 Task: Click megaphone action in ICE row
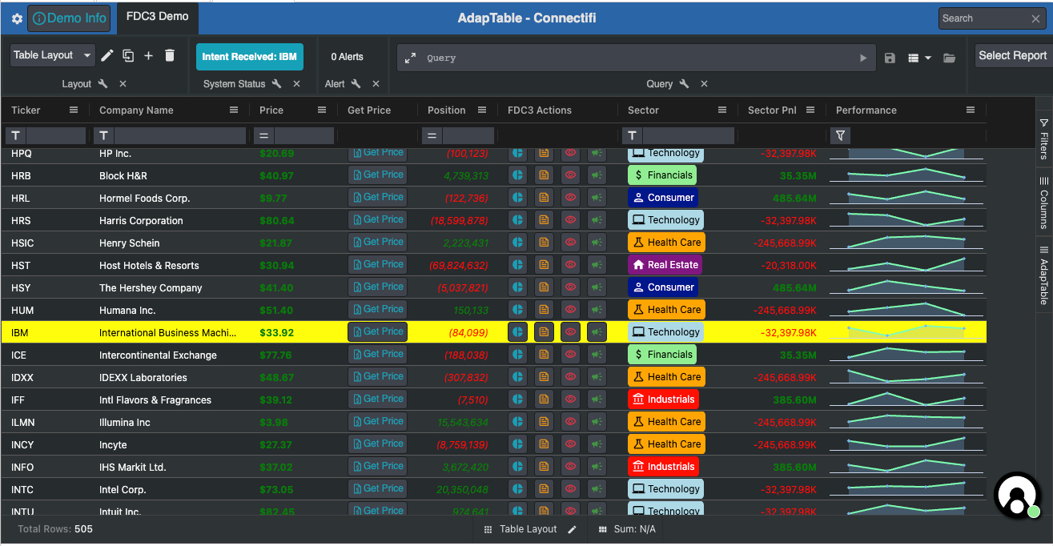[x=597, y=354]
